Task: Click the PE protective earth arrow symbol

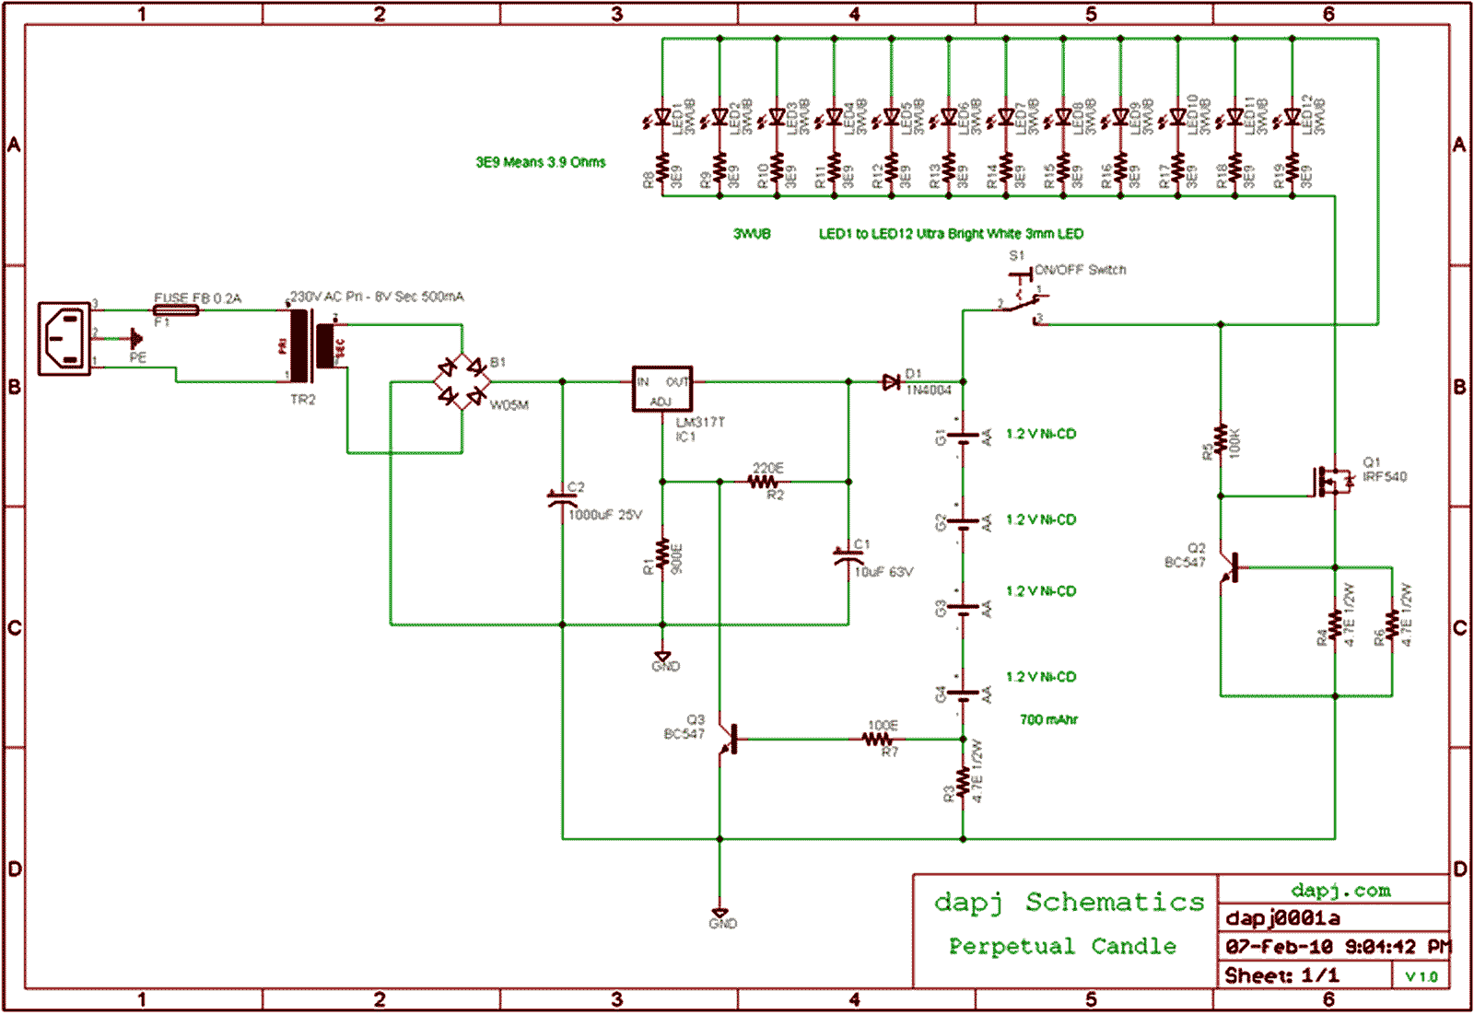Action: coord(135,339)
